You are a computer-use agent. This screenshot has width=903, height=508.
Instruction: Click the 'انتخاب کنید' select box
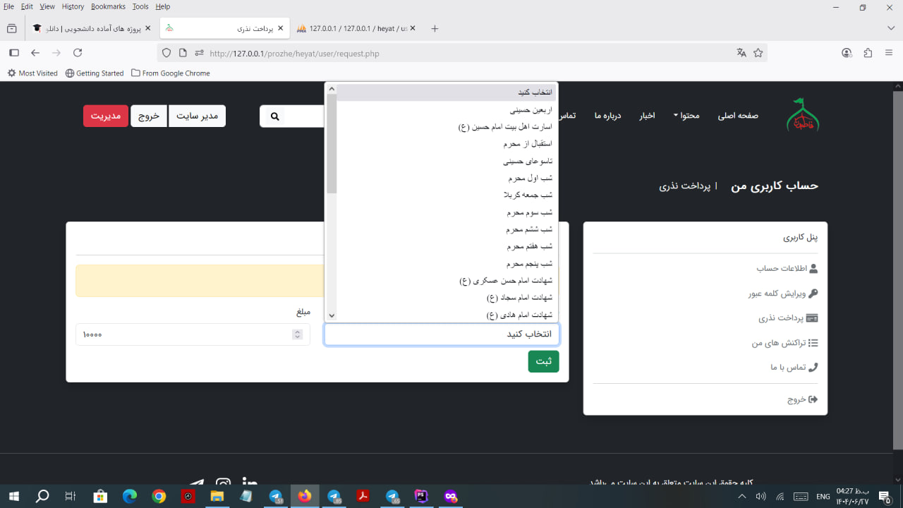(x=442, y=334)
